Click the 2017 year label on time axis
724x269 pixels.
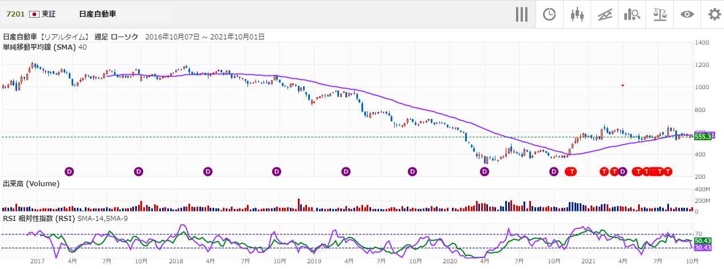(38, 262)
